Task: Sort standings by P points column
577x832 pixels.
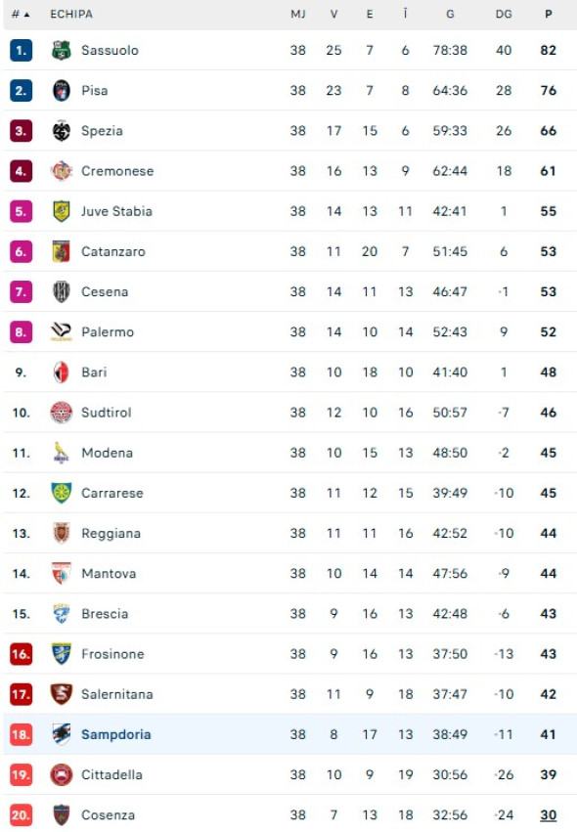Action: 549,15
